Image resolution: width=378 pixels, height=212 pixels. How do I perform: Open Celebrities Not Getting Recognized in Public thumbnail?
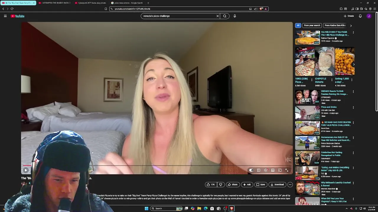307,158
